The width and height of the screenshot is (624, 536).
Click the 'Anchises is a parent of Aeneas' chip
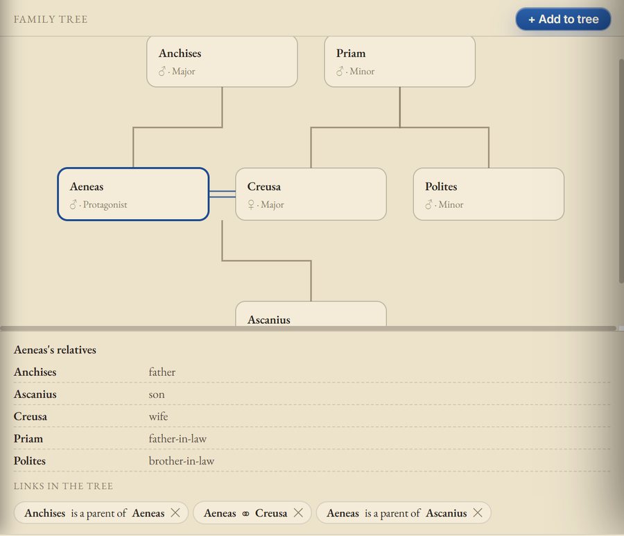[x=101, y=512]
